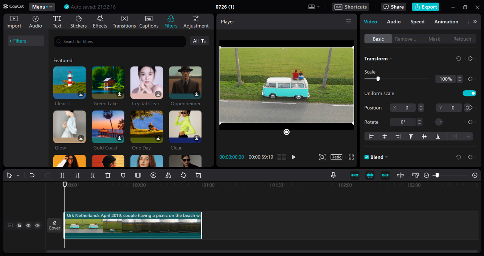Add a Scale keyframe diamond
The width and height of the screenshot is (484, 256).
coord(470,79)
